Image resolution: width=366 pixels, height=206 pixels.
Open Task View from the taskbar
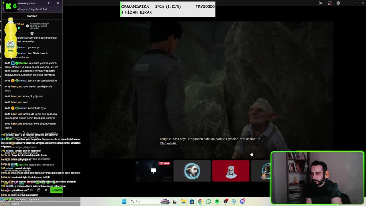click(174, 201)
